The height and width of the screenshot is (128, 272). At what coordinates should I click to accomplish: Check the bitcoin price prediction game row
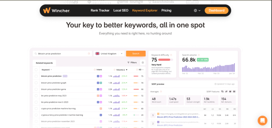tap(36, 89)
